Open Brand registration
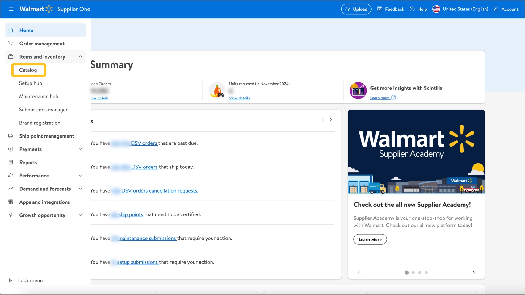 (x=40, y=123)
